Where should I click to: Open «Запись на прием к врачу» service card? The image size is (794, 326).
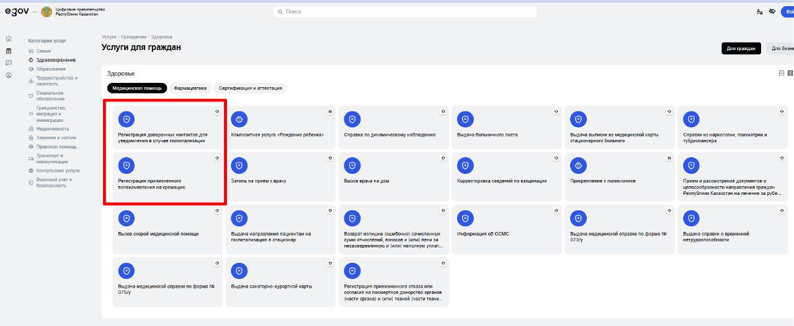[280, 177]
